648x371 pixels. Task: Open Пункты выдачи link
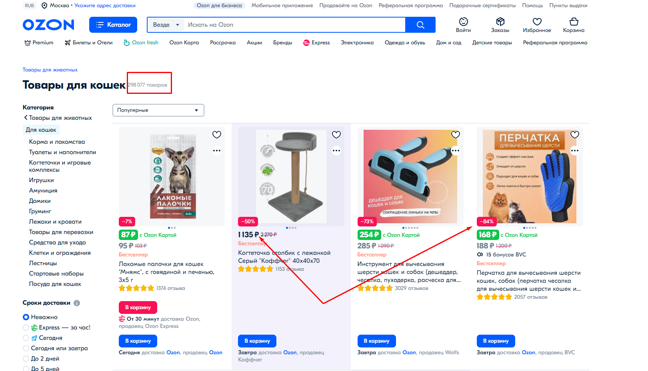[x=568, y=6]
